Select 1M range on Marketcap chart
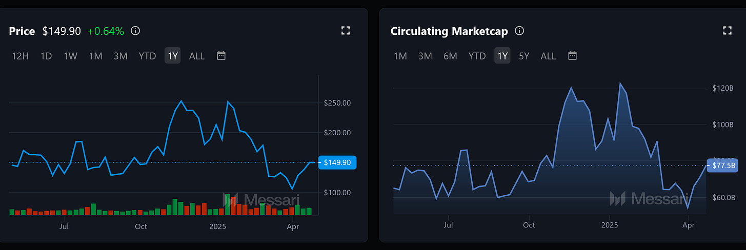 pos(400,56)
